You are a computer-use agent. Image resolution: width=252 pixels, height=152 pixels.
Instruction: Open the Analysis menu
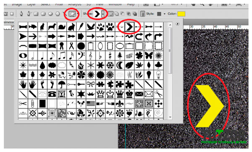(75, 4)
